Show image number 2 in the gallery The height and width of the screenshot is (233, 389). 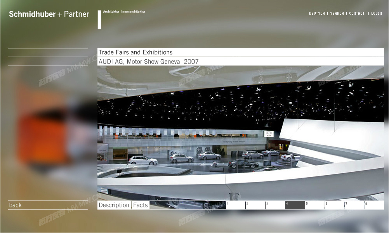255,205
